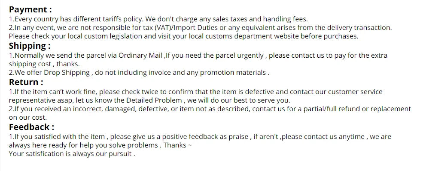Click the Payment section heading
Image resolution: width=423 pixels, height=171 pixels.
30,10
